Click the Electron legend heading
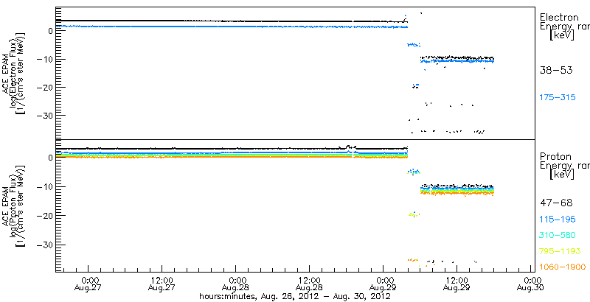This screenshot has height=302, width=590. [559, 17]
